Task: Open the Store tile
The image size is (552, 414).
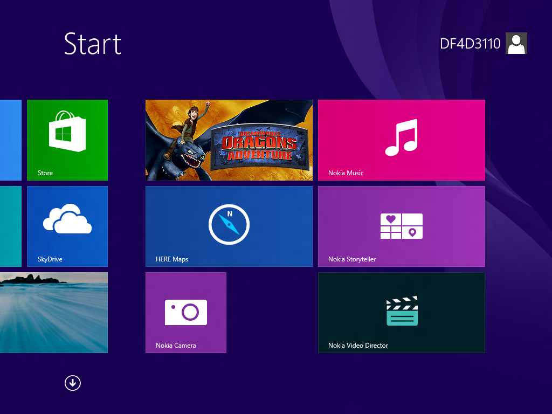Action: click(67, 140)
